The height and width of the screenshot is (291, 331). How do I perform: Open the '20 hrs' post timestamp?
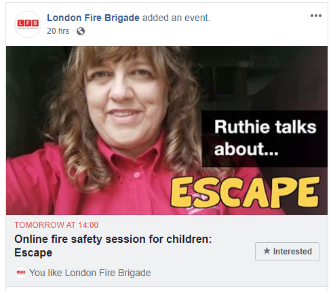(x=58, y=31)
